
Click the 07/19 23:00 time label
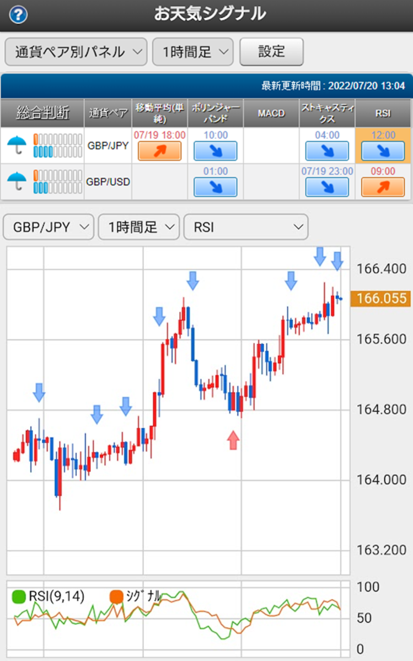(x=327, y=171)
